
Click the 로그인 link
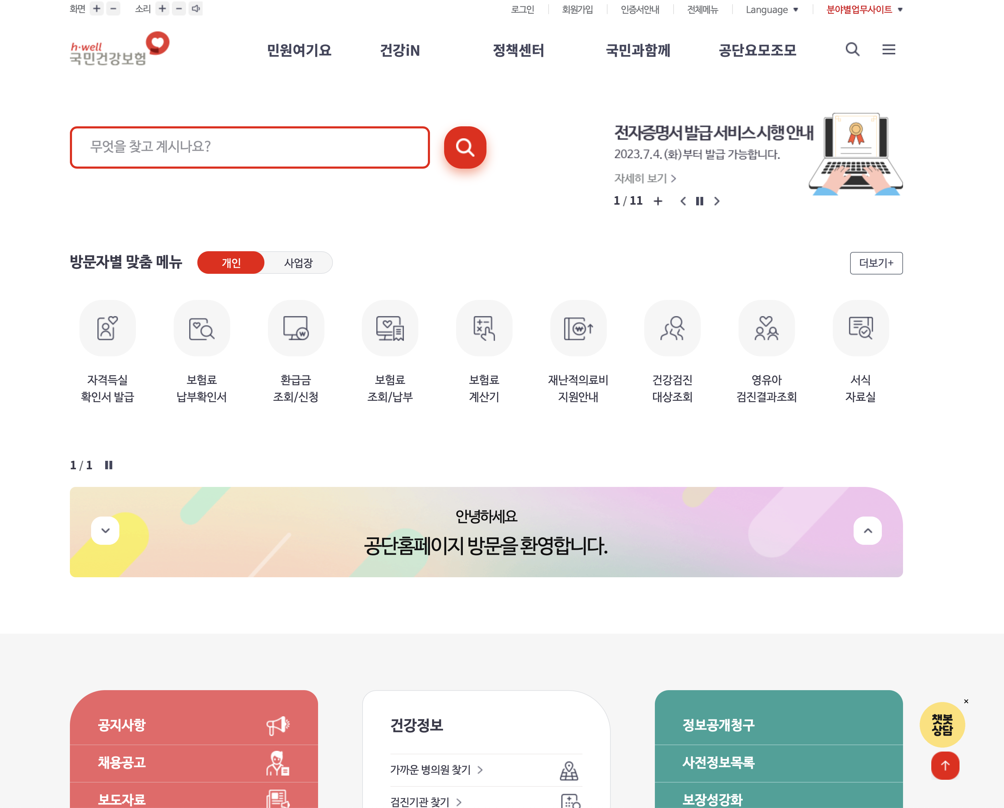point(522,9)
